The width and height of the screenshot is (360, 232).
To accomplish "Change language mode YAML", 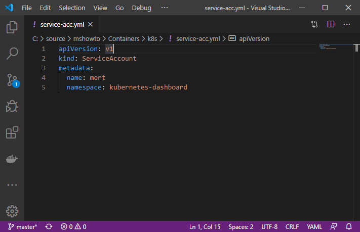I will [314, 227].
